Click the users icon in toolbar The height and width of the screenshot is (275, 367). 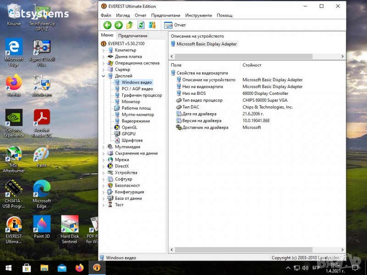coord(152,25)
